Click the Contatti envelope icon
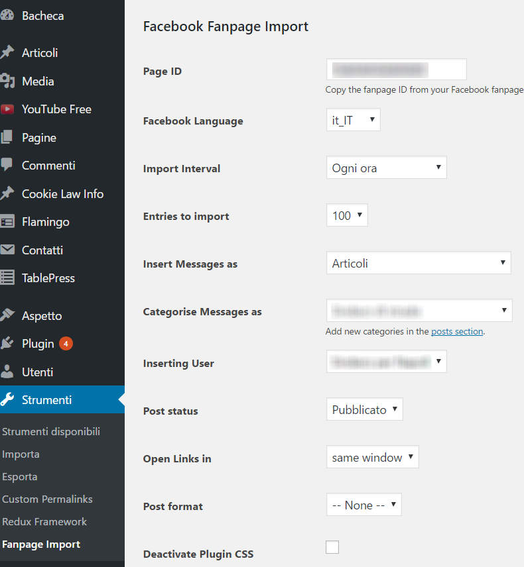 pyautogui.click(x=7, y=250)
